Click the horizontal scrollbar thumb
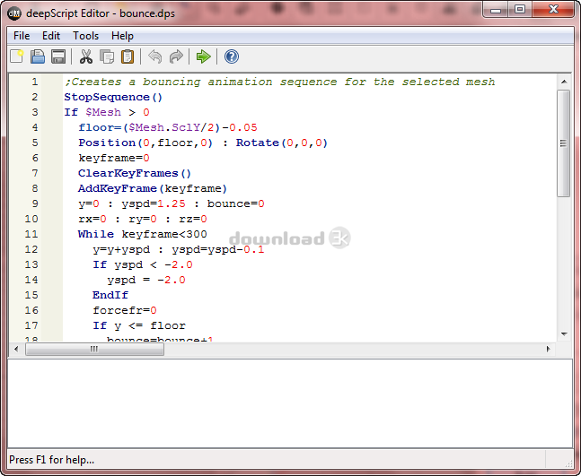This screenshot has width=581, height=476. point(94,349)
